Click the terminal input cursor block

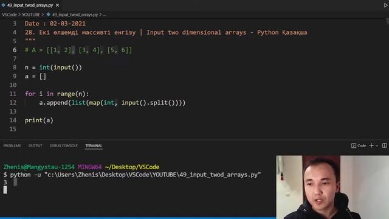(x=5, y=190)
